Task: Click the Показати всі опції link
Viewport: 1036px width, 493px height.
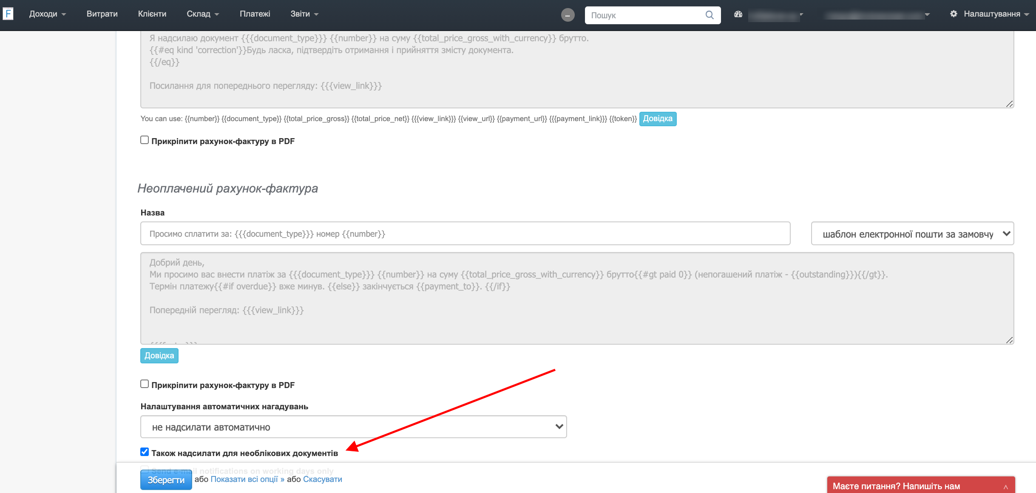Action: pyautogui.click(x=247, y=479)
